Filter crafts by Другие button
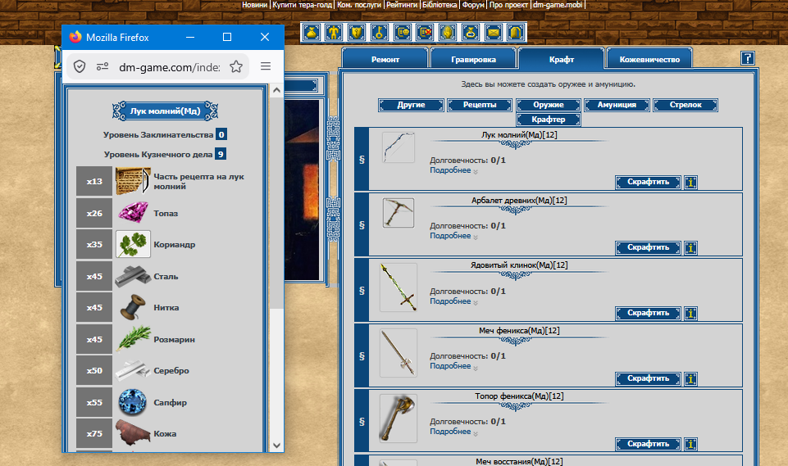 coord(411,105)
